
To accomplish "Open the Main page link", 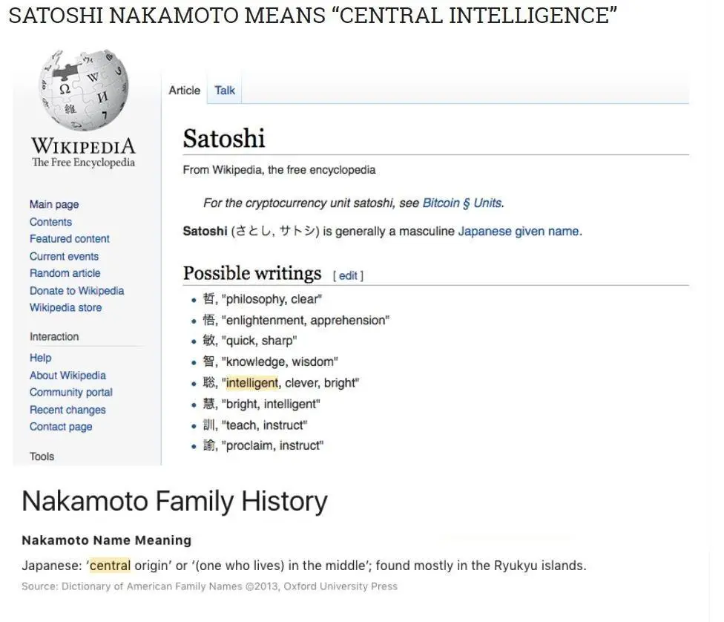I will [x=54, y=204].
